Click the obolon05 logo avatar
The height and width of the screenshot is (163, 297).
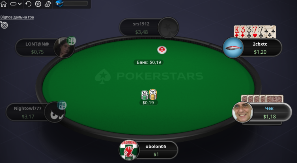129,150
